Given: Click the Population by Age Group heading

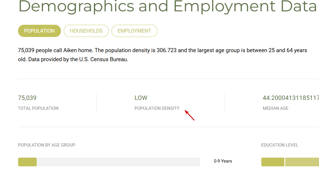Looking at the screenshot, I should 47,145.
